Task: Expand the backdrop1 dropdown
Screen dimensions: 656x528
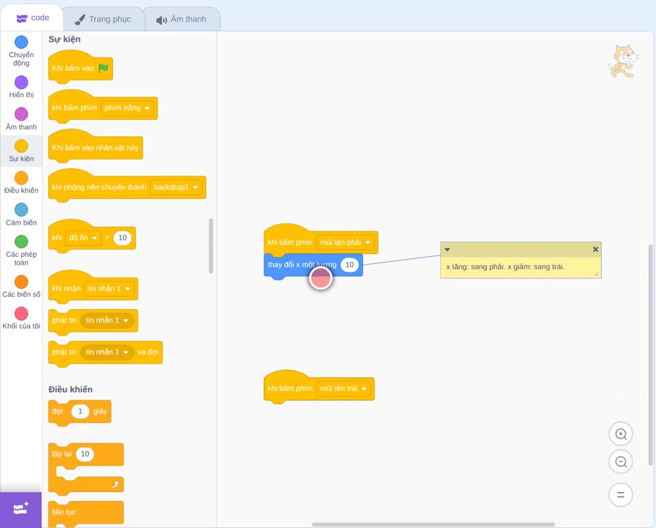Action: [176, 187]
